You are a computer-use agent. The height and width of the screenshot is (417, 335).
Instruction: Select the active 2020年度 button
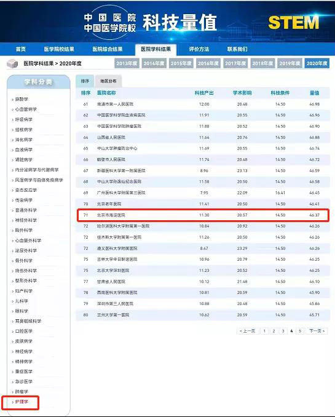click(317, 63)
